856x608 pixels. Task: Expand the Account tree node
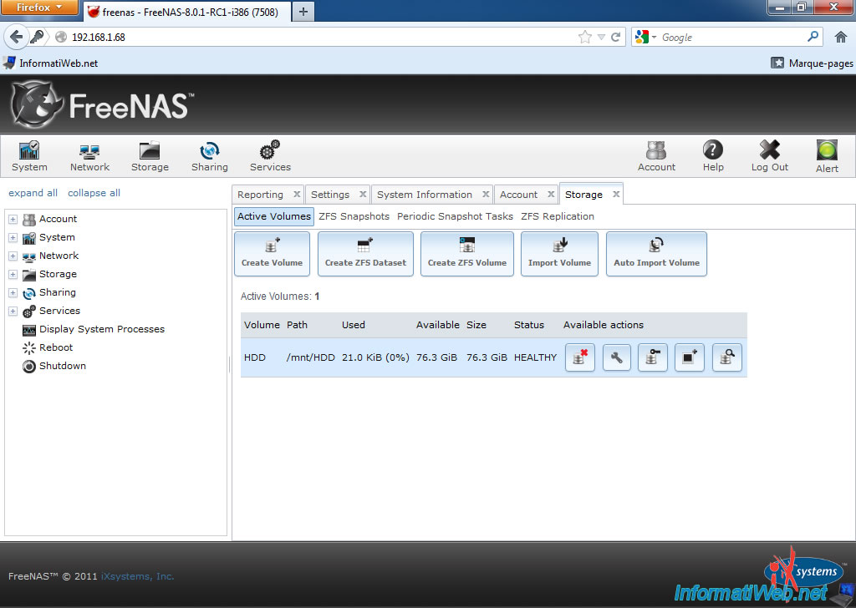tap(13, 219)
